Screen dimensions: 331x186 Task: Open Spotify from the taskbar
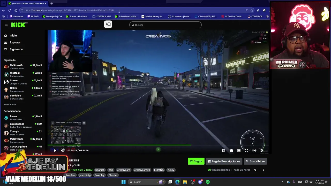tap(208, 182)
